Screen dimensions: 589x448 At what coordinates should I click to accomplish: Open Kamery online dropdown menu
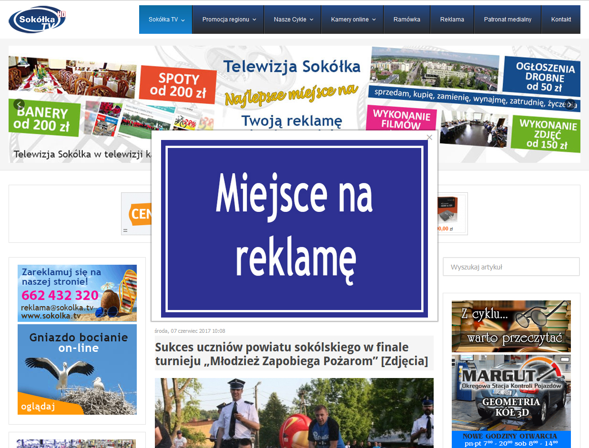click(353, 20)
